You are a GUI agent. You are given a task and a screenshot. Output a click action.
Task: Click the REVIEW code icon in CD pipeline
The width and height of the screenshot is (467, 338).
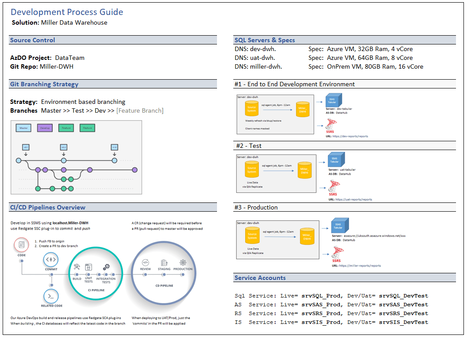point(145,262)
